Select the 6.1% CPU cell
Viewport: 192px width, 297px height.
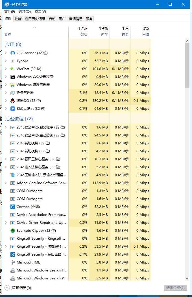click(79, 93)
